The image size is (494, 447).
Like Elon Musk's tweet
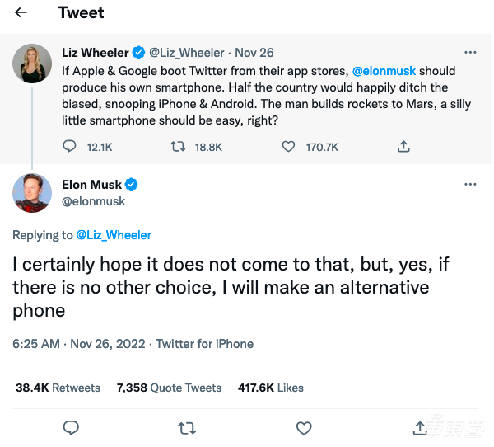[x=304, y=427]
